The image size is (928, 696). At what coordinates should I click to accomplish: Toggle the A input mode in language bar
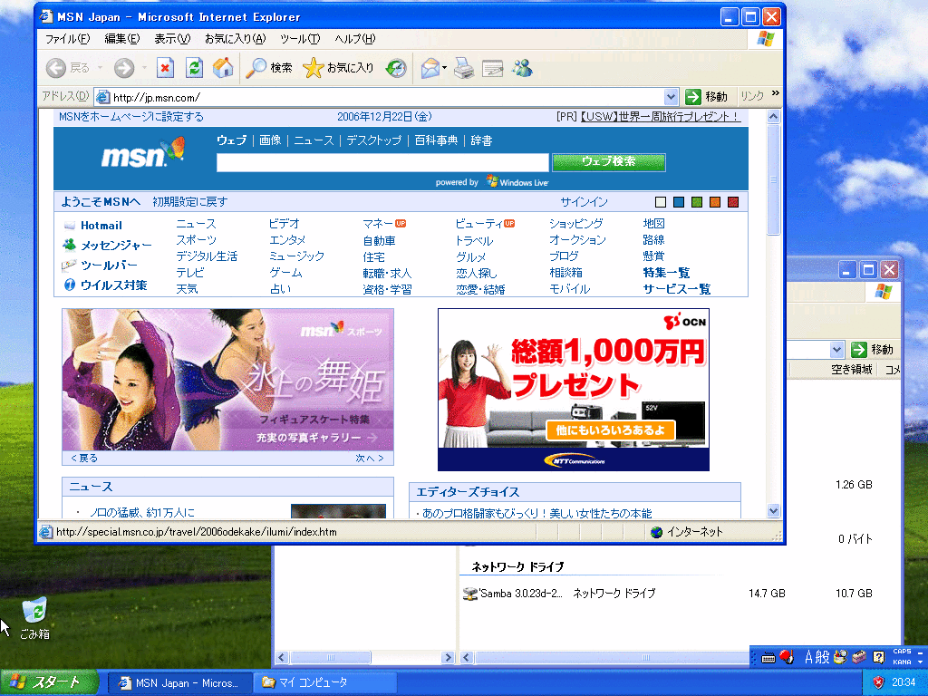tap(808, 657)
